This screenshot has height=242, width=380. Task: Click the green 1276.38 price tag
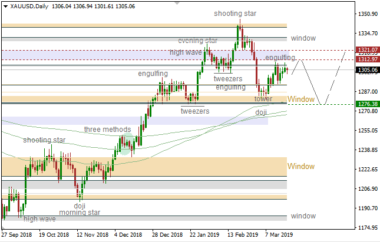(368, 104)
